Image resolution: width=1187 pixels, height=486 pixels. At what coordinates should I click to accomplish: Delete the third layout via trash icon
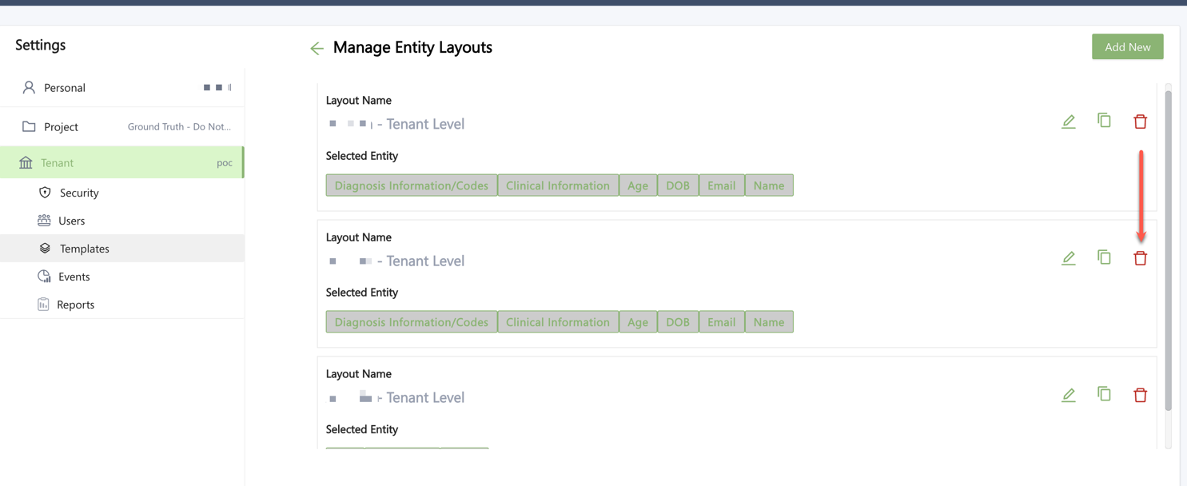1140,395
